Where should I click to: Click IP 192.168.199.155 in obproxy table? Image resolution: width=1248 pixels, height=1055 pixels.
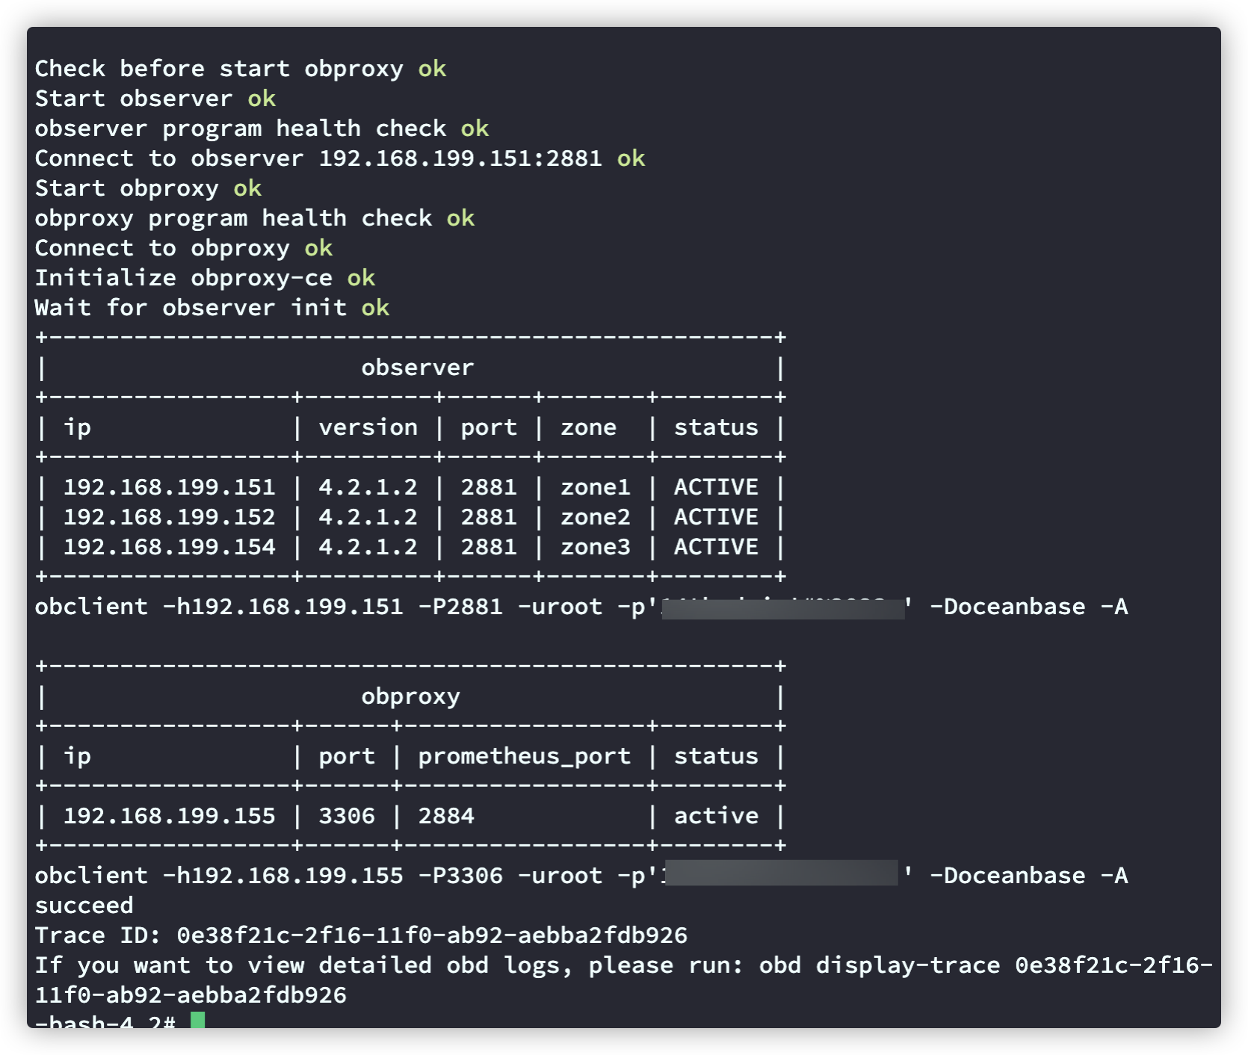point(169,816)
